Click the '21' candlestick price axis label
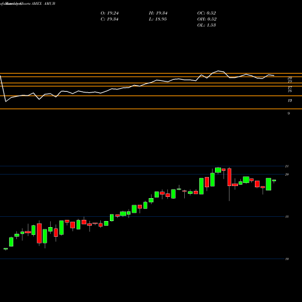Screen dimensions: 302x302 point(287,166)
